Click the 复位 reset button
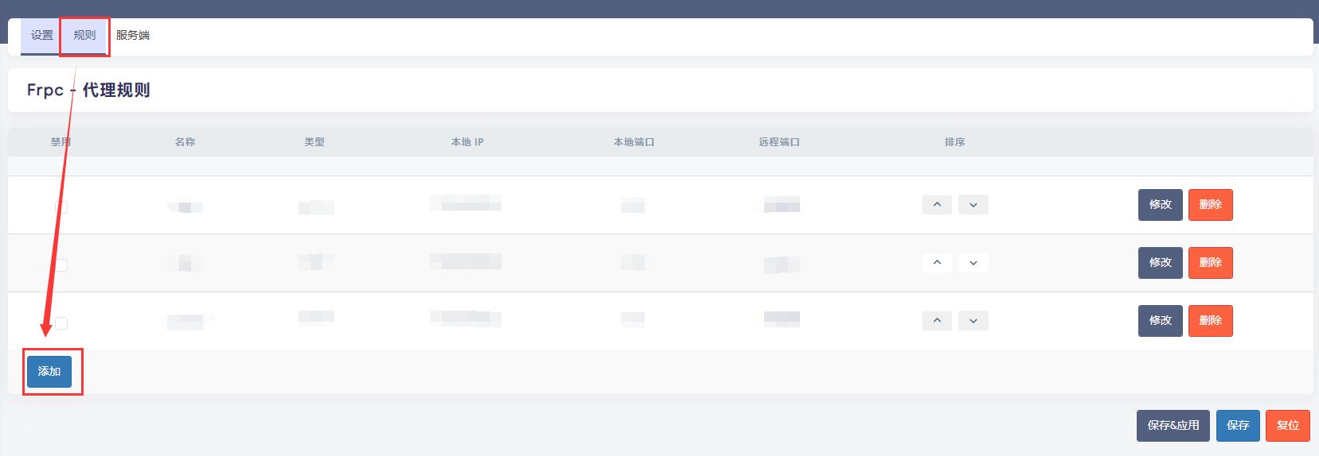This screenshot has width=1319, height=456. click(1288, 426)
